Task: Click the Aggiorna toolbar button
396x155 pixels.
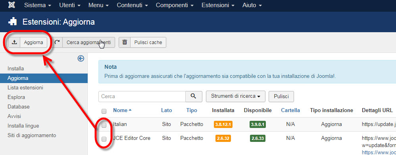Action: (x=28, y=43)
